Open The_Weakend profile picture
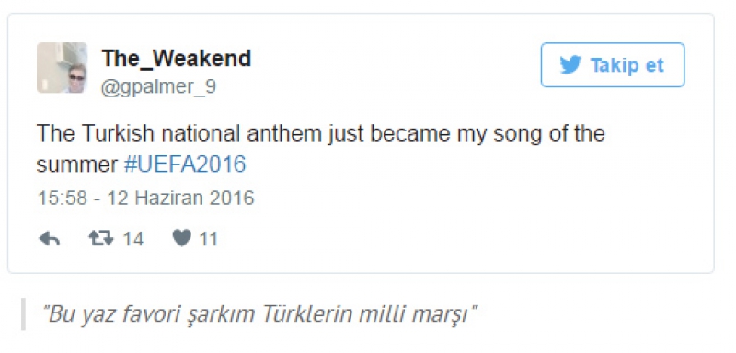The height and width of the screenshot is (353, 736). click(x=62, y=67)
